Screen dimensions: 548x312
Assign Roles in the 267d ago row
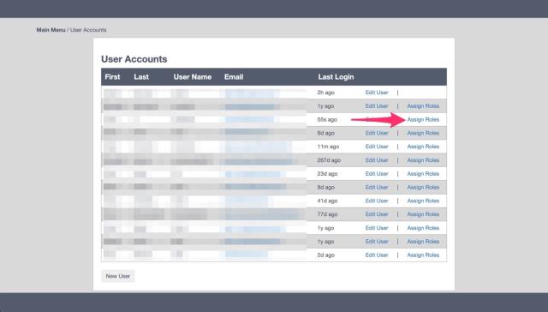pos(423,160)
